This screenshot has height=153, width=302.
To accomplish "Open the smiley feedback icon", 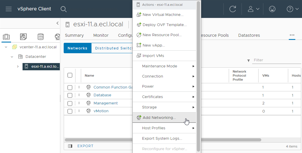I will pos(272,9).
